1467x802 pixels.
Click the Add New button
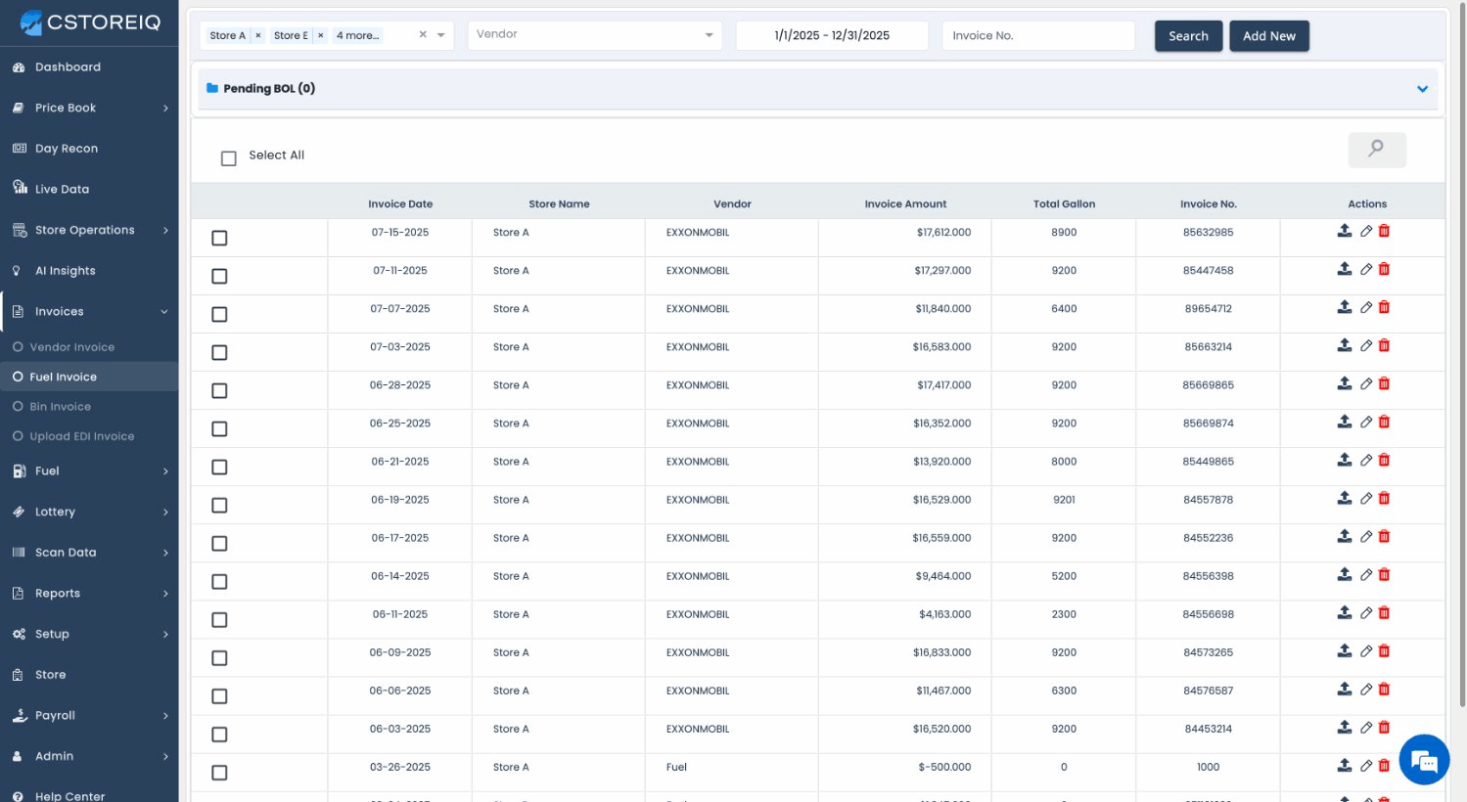point(1268,36)
